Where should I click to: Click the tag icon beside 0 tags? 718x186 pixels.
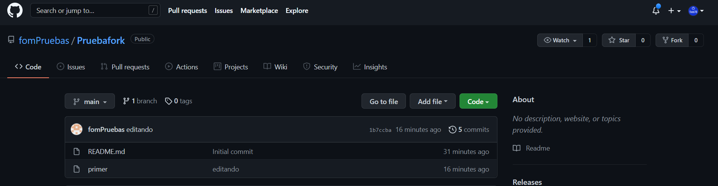coord(168,101)
